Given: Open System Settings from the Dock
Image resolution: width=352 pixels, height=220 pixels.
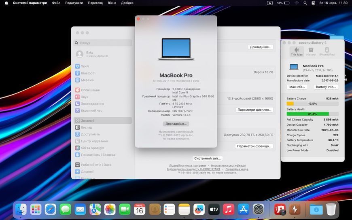Looking at the screenshot, I should pos(259,209).
